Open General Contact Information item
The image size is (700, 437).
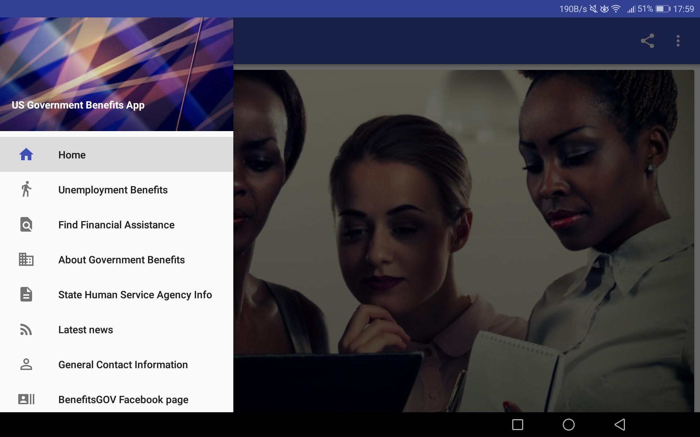tap(117, 364)
